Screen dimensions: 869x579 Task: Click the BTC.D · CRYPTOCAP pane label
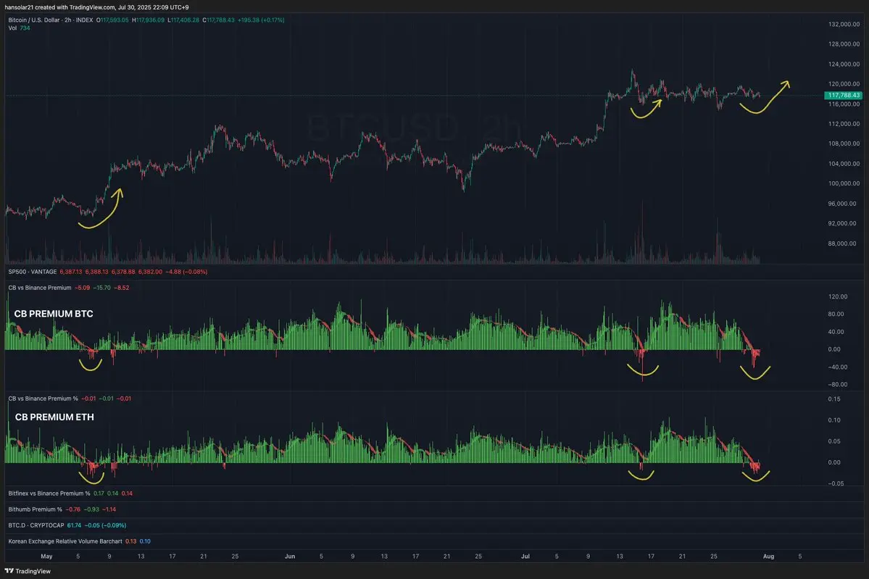(x=36, y=525)
